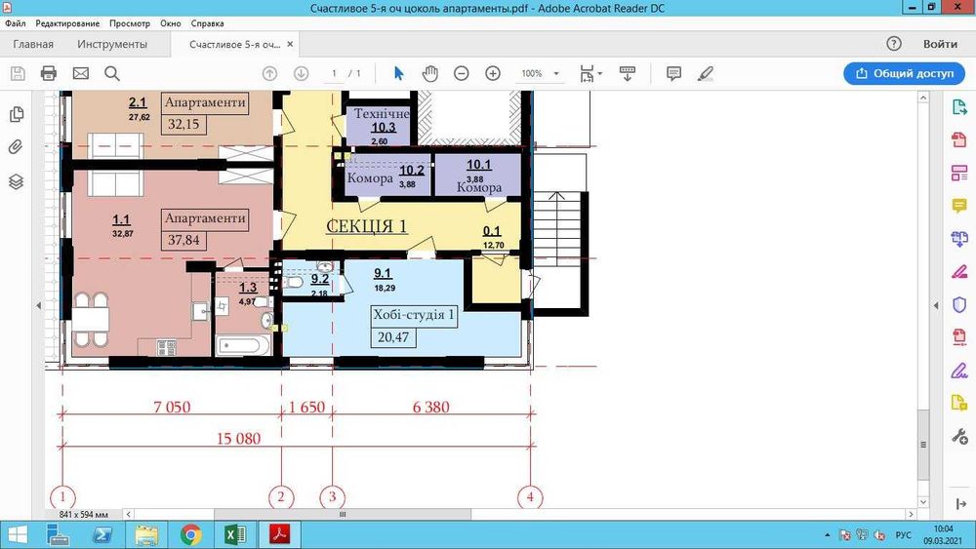Click the scrolling mode toolbar icon
Image resolution: width=976 pixels, height=549 pixels.
pos(628,73)
